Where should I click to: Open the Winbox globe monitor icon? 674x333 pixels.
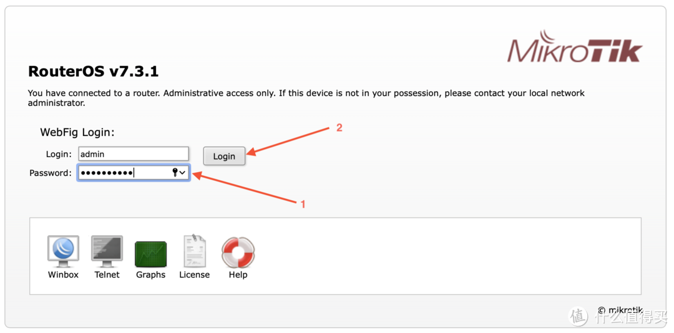[x=63, y=251]
